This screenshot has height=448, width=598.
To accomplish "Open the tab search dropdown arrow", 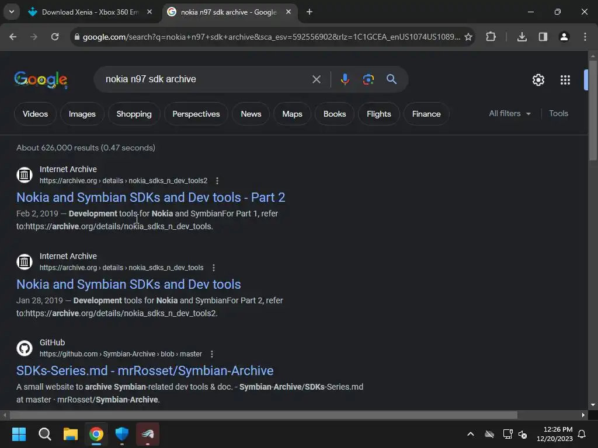I will [x=12, y=12].
